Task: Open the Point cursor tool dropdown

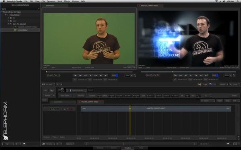Action: pyautogui.click(x=235, y=84)
